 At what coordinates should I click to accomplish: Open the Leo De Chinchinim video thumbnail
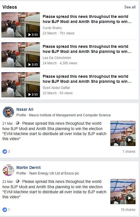pyautogui.click(x=21, y=55)
